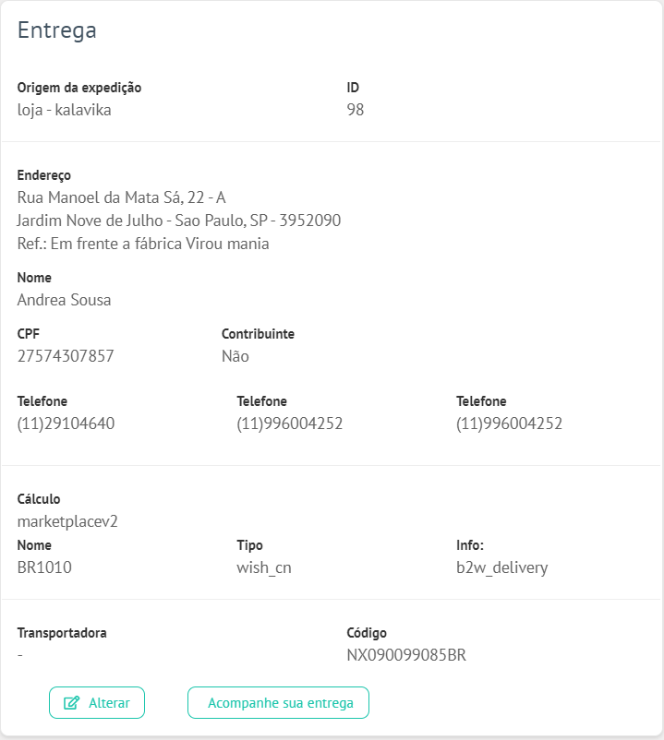The height and width of the screenshot is (740, 664).
Task: Click the edit pencil icon in Alterar
Action: point(71,703)
